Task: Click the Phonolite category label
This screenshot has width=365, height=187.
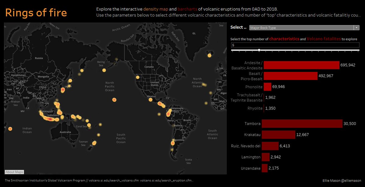Action: click(x=254, y=87)
